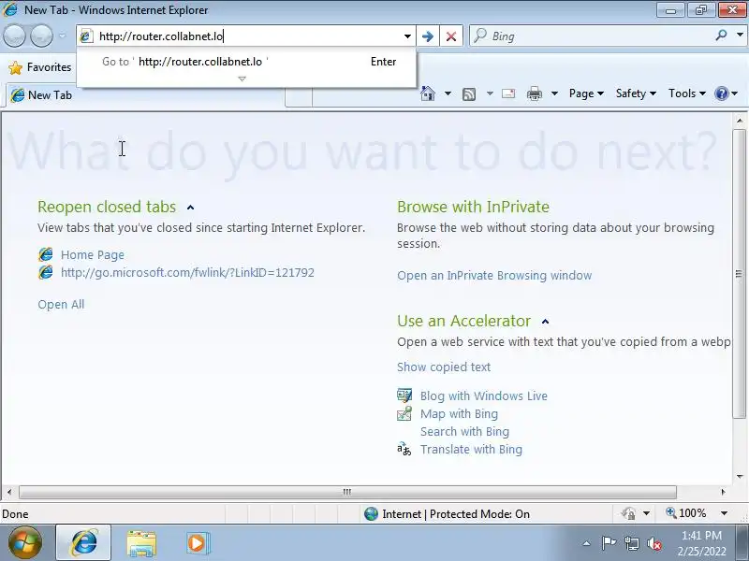Open the Windows Start menu

click(x=24, y=542)
